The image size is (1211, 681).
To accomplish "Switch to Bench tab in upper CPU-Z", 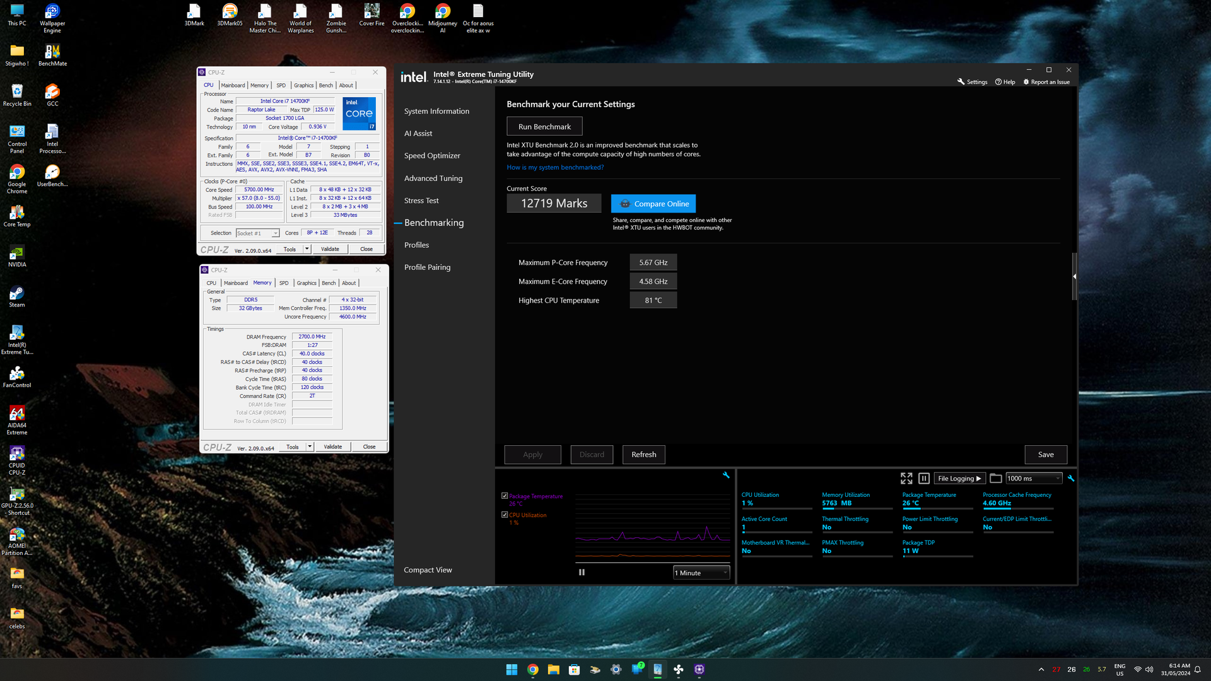I will tap(325, 85).
